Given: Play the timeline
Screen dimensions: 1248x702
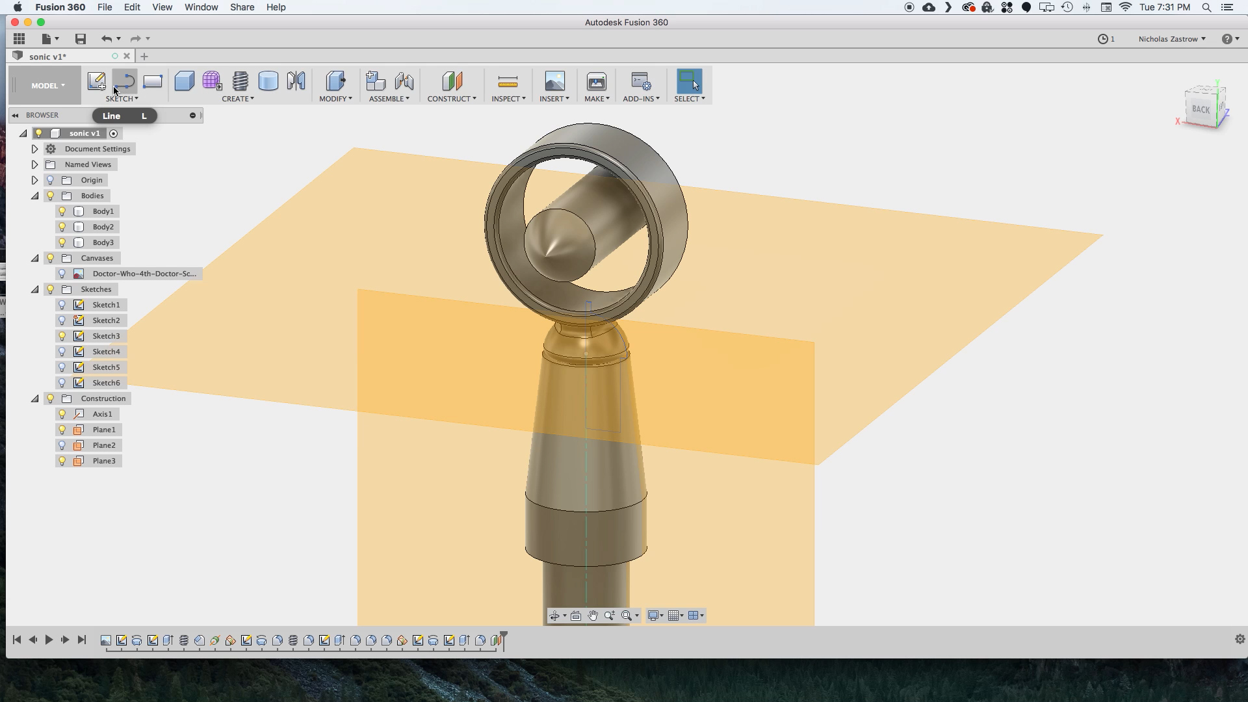Looking at the screenshot, I should pos(49,640).
